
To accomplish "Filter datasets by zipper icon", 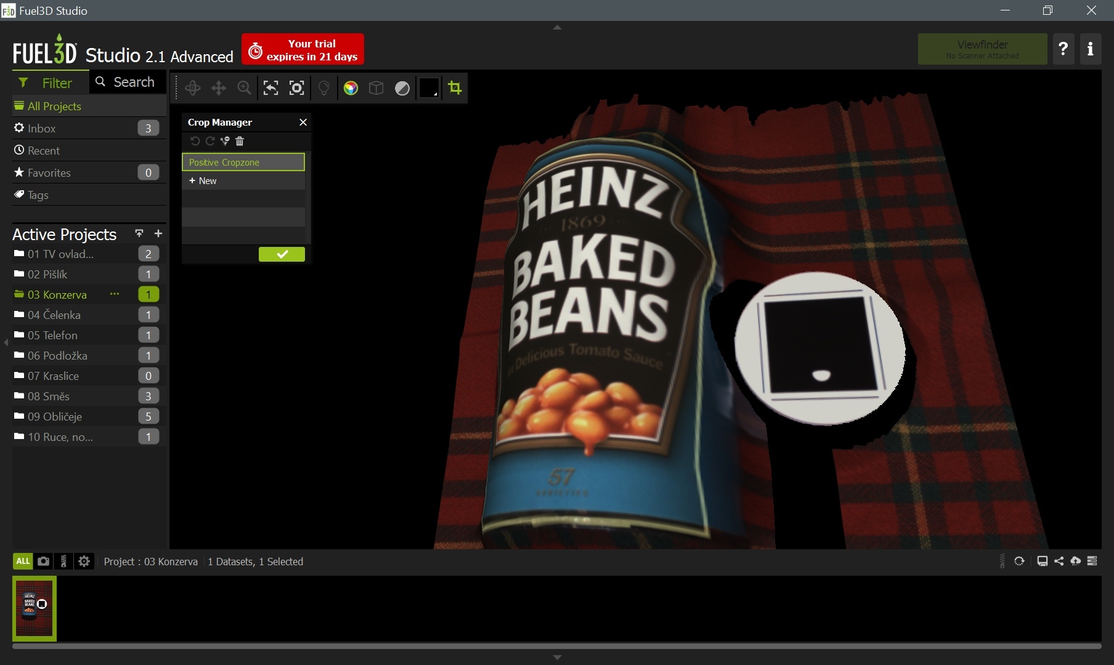I will [x=63, y=561].
